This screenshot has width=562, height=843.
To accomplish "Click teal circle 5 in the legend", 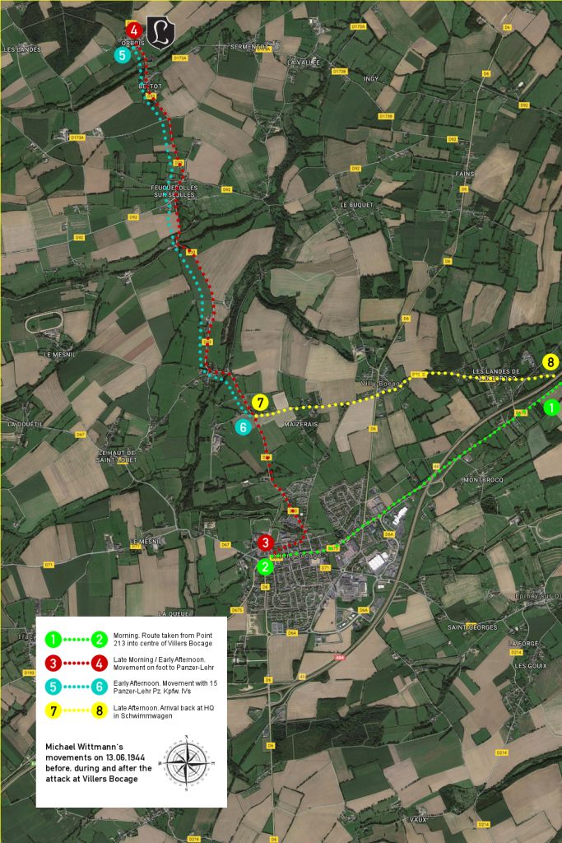I will tap(53, 687).
